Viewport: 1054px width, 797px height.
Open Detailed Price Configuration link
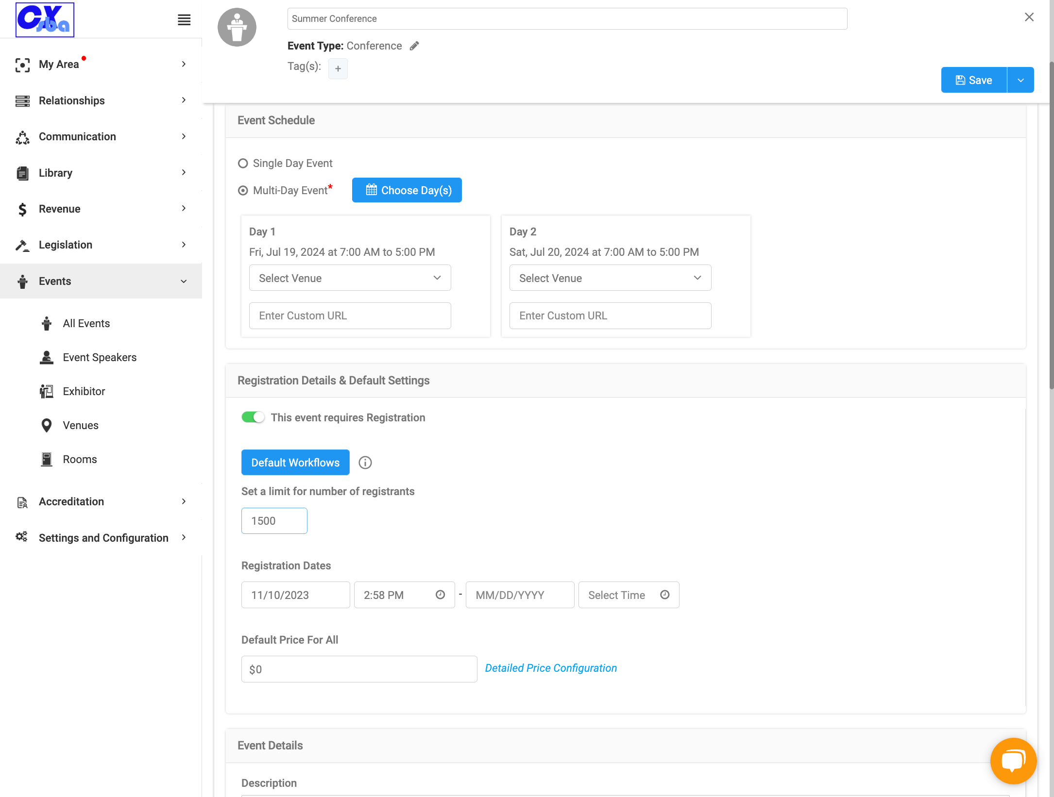[551, 668]
